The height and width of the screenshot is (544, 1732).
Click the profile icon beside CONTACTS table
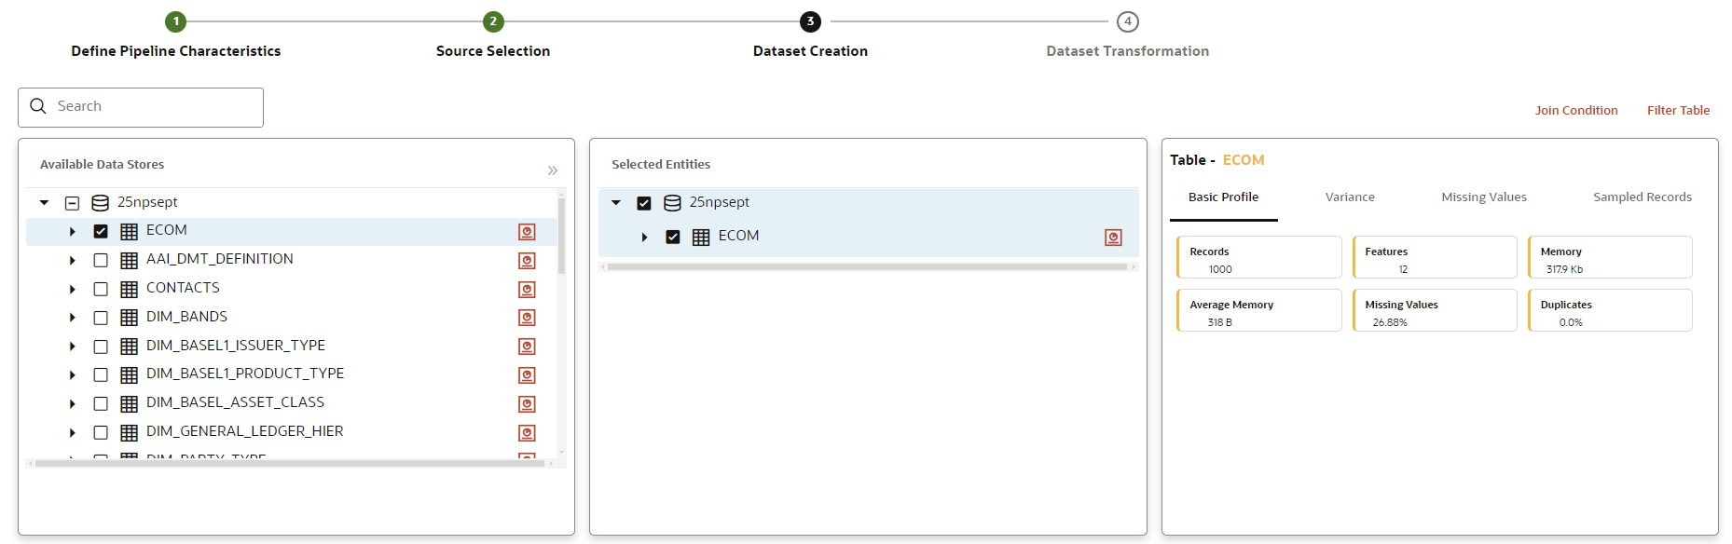(x=527, y=289)
